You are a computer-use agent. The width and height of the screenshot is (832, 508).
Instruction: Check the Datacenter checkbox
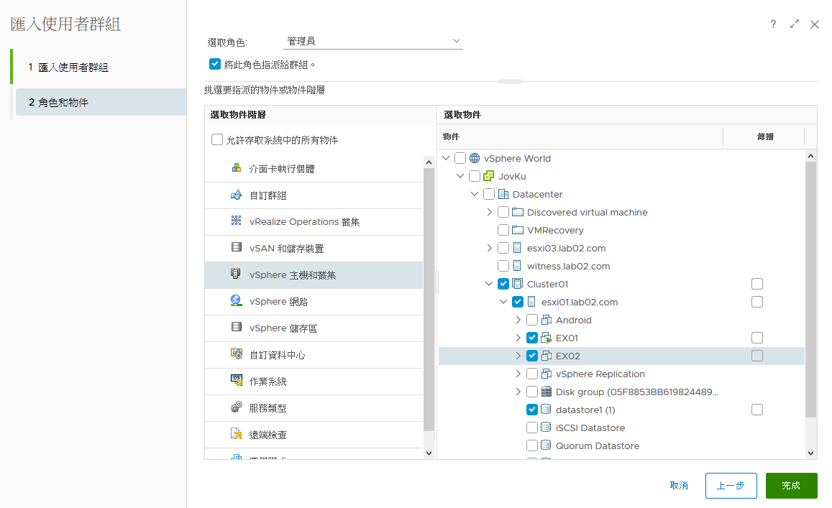(489, 194)
